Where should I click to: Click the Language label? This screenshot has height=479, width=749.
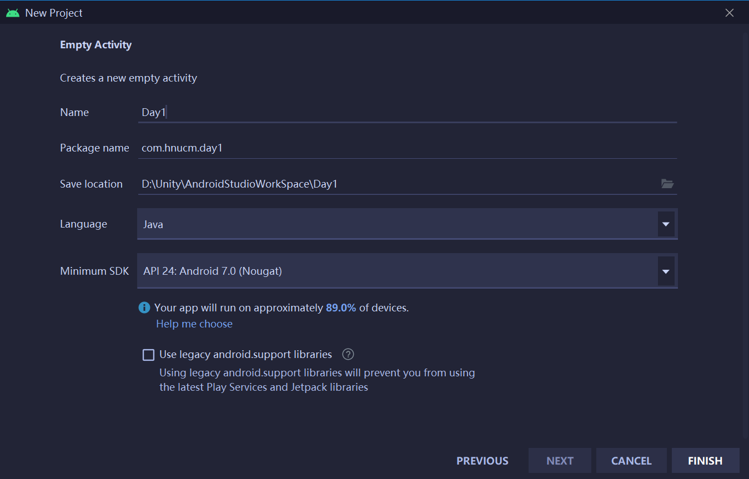coord(83,224)
